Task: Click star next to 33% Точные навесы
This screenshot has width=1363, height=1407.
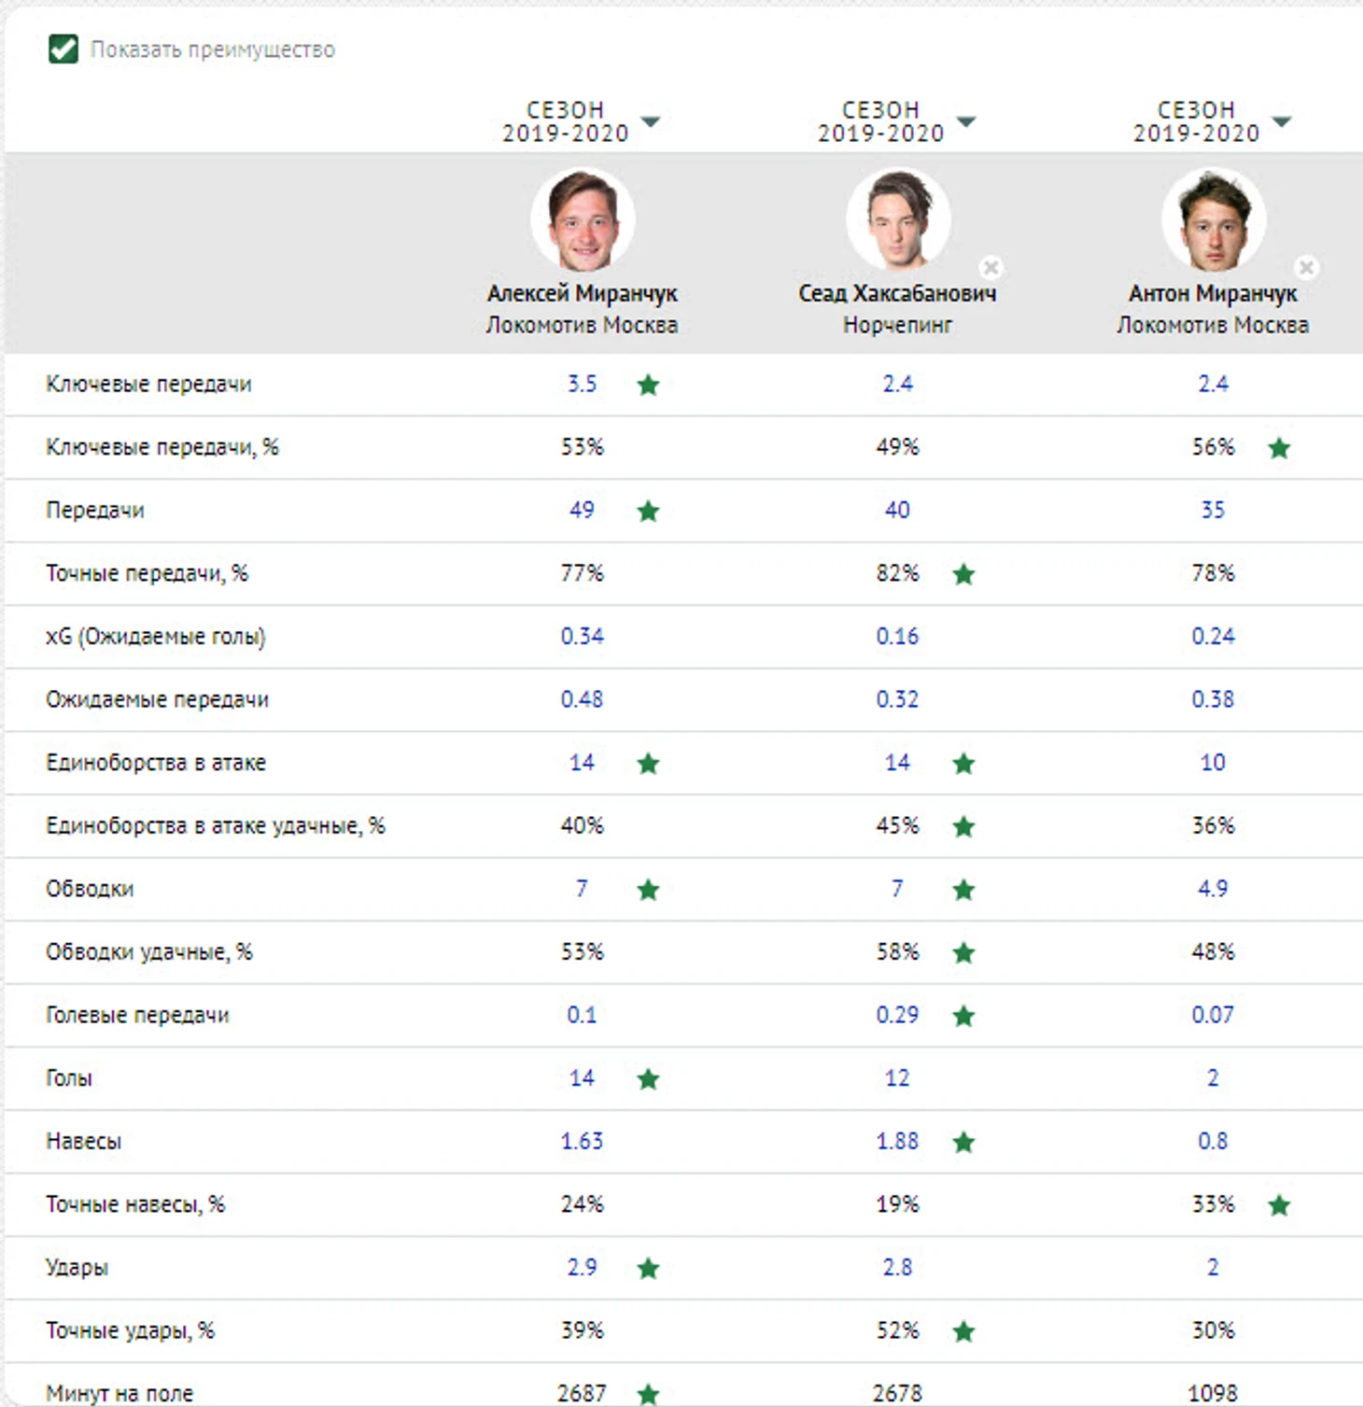Action: 1279,1205
